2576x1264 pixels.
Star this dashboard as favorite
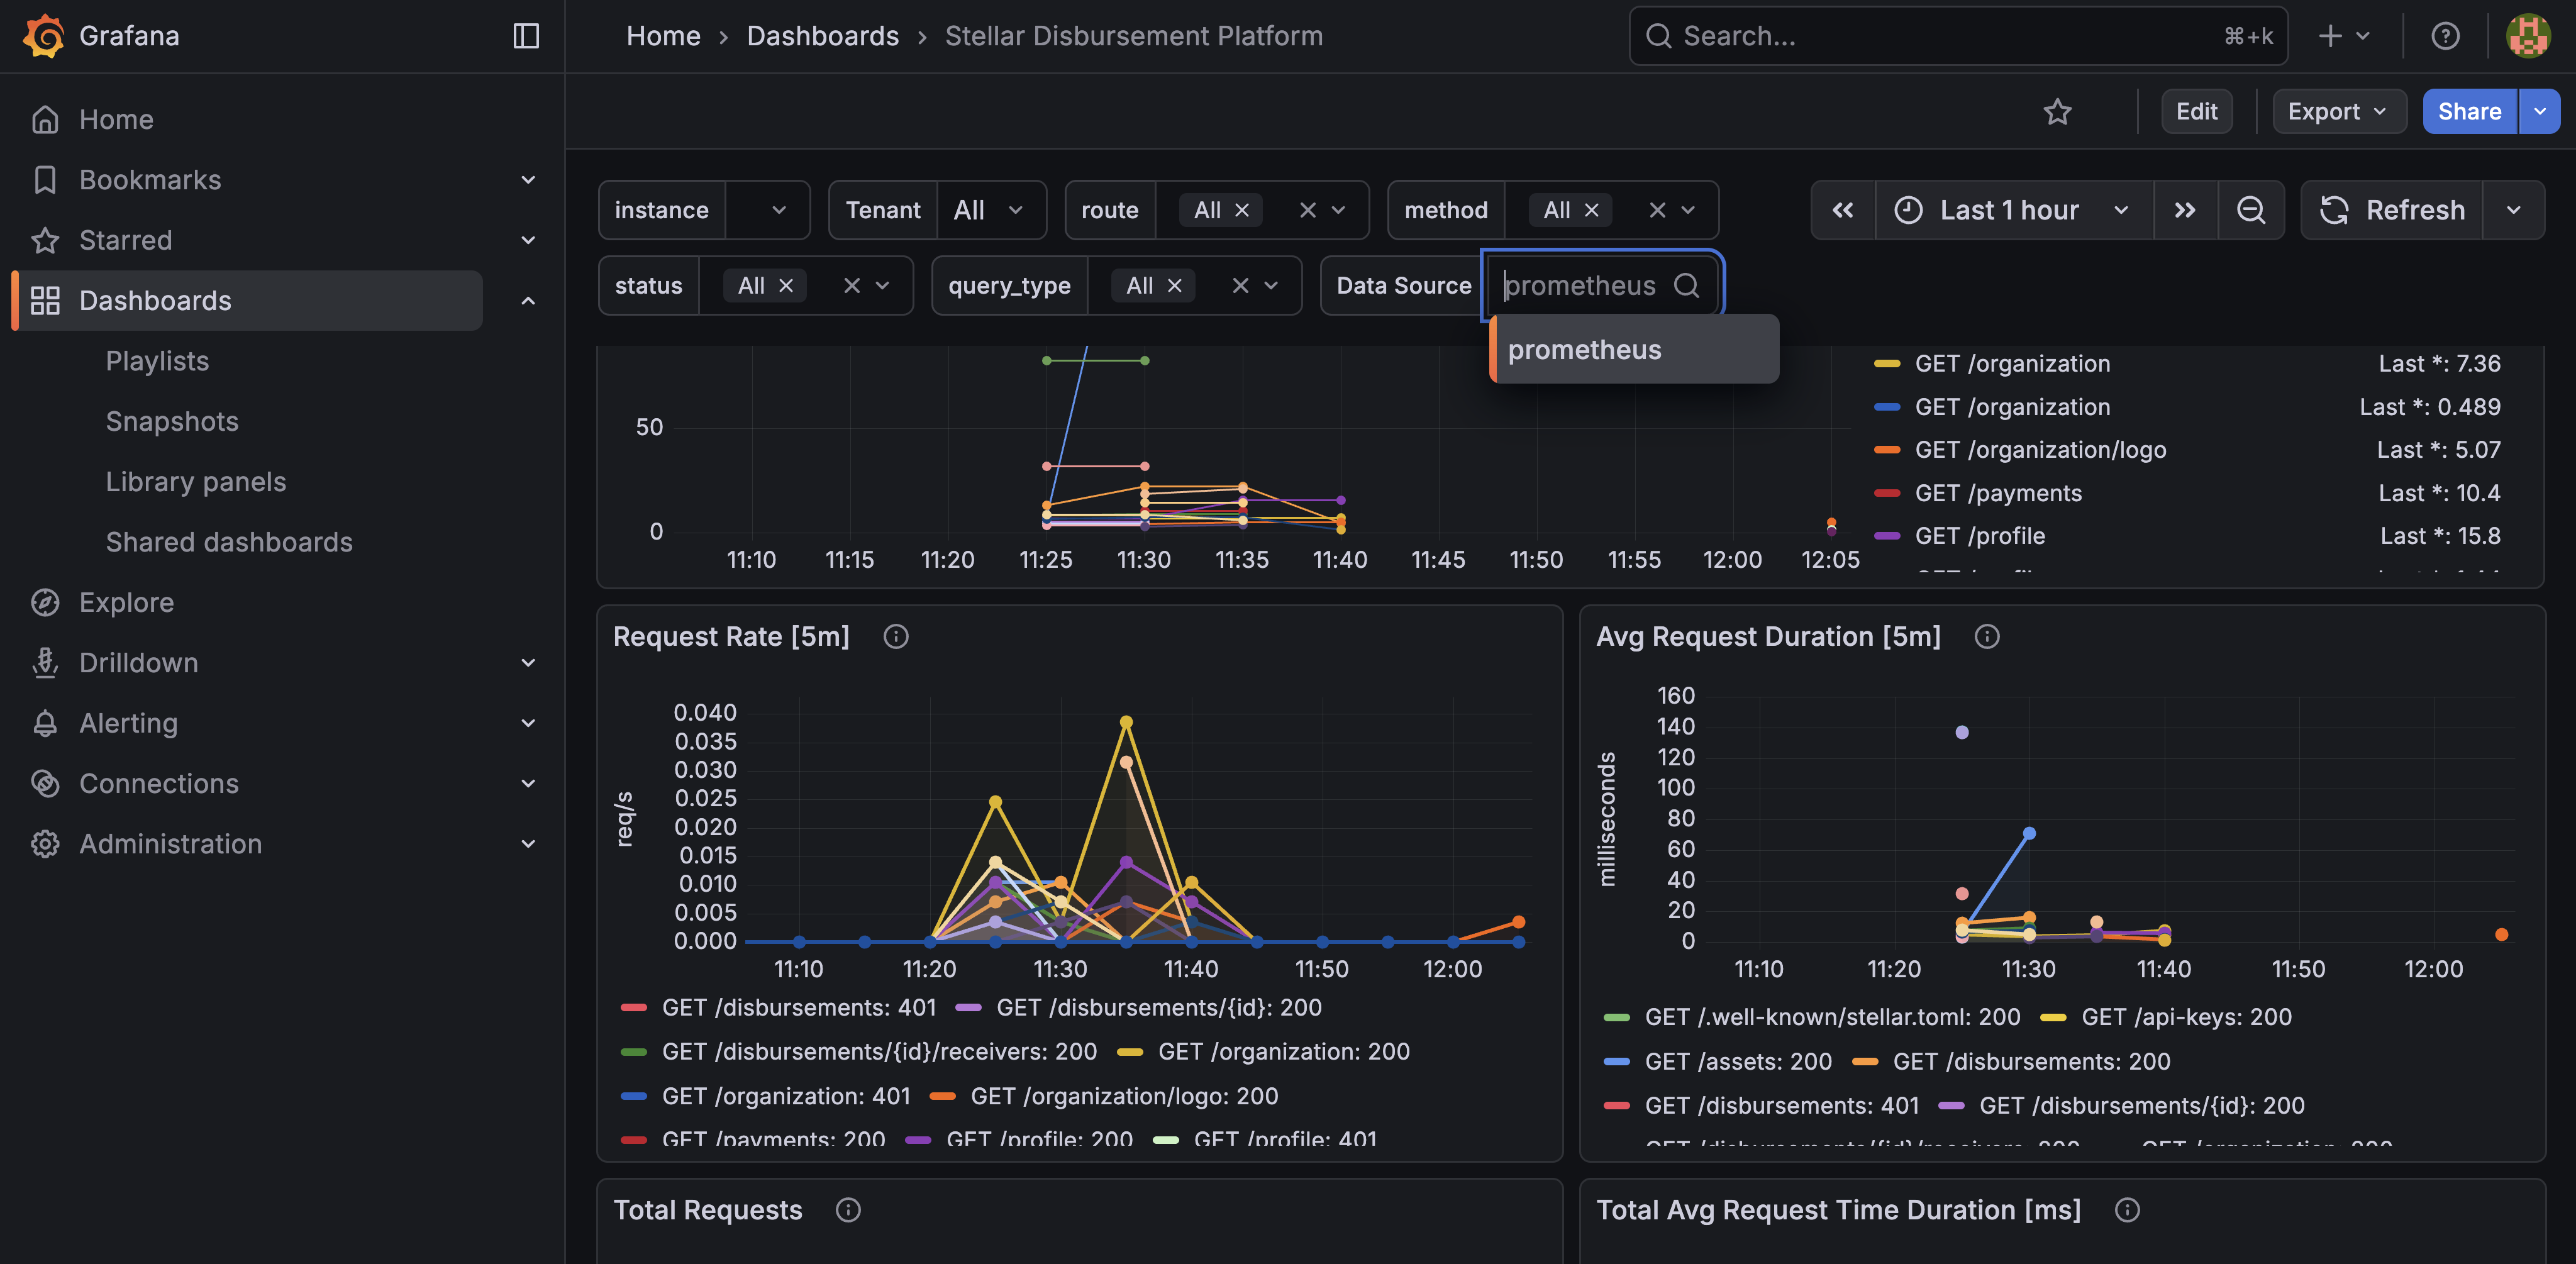[2057, 111]
